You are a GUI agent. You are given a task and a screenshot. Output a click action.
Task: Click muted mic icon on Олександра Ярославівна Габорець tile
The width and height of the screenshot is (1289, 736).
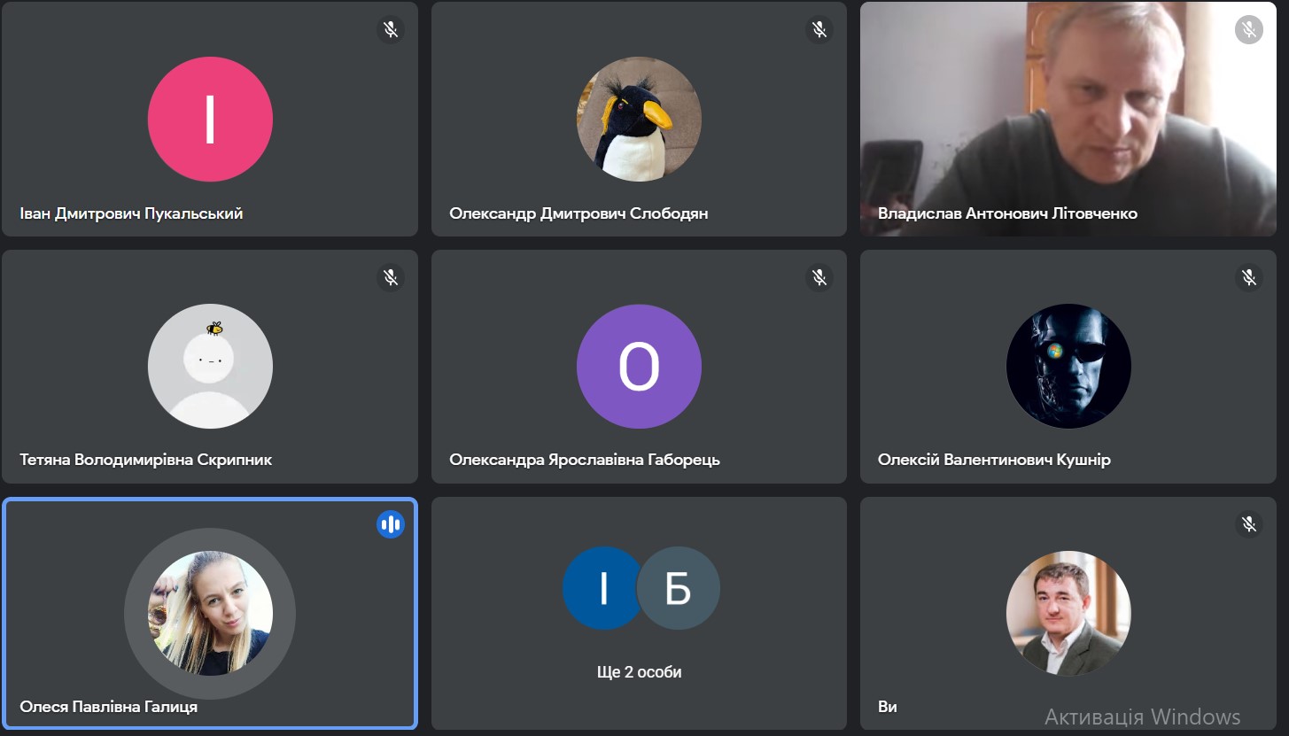(819, 278)
